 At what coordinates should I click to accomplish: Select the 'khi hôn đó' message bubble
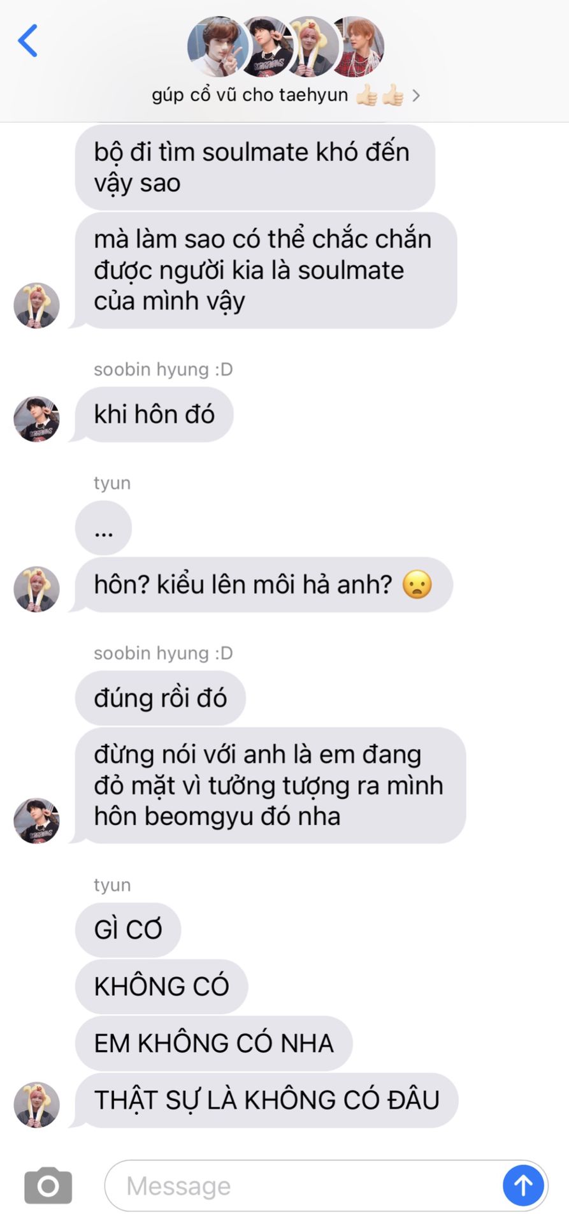(154, 414)
